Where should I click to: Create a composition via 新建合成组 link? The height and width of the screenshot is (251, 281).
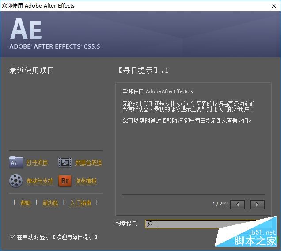pyautogui.click(x=88, y=163)
